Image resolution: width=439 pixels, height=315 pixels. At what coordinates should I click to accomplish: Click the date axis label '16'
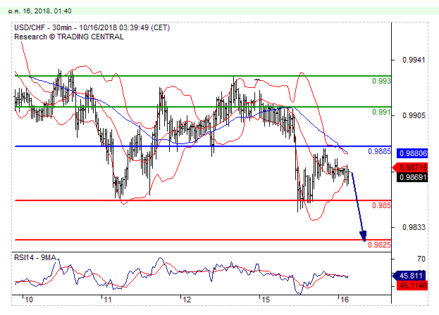coord(345,300)
